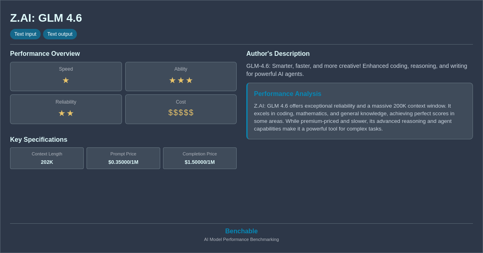Toggle the Text input badge
This screenshot has width=483, height=253.
(x=25, y=34)
